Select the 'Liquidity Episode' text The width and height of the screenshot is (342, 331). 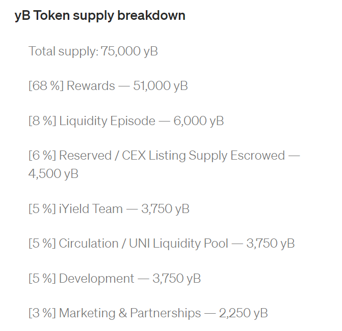tap(108, 121)
